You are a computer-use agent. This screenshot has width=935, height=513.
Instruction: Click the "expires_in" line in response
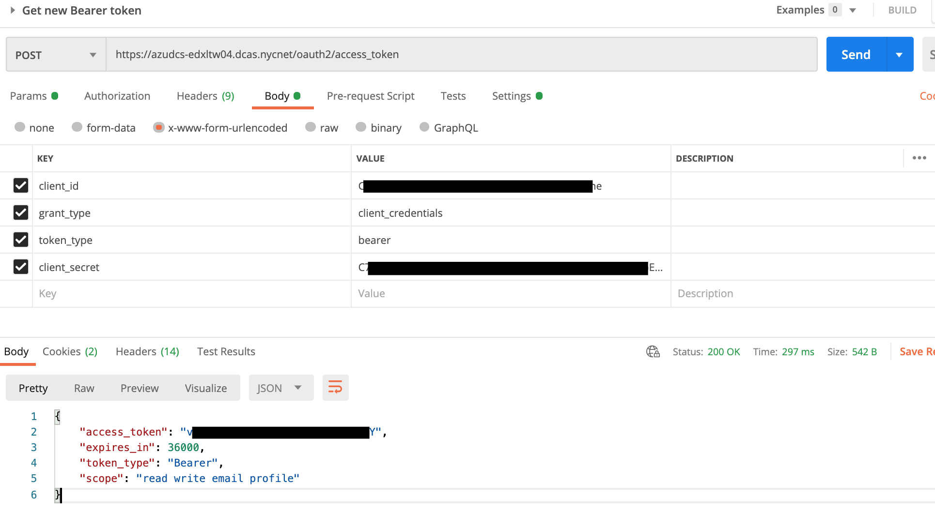pyautogui.click(x=142, y=447)
